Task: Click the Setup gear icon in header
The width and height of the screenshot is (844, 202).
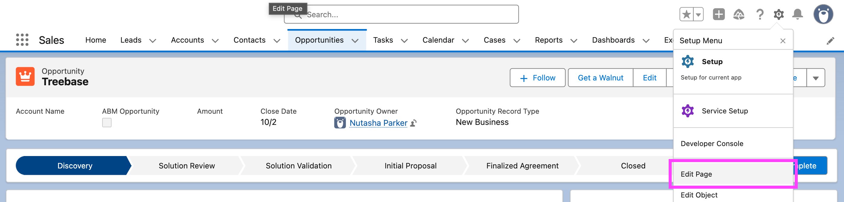Action: point(779,15)
